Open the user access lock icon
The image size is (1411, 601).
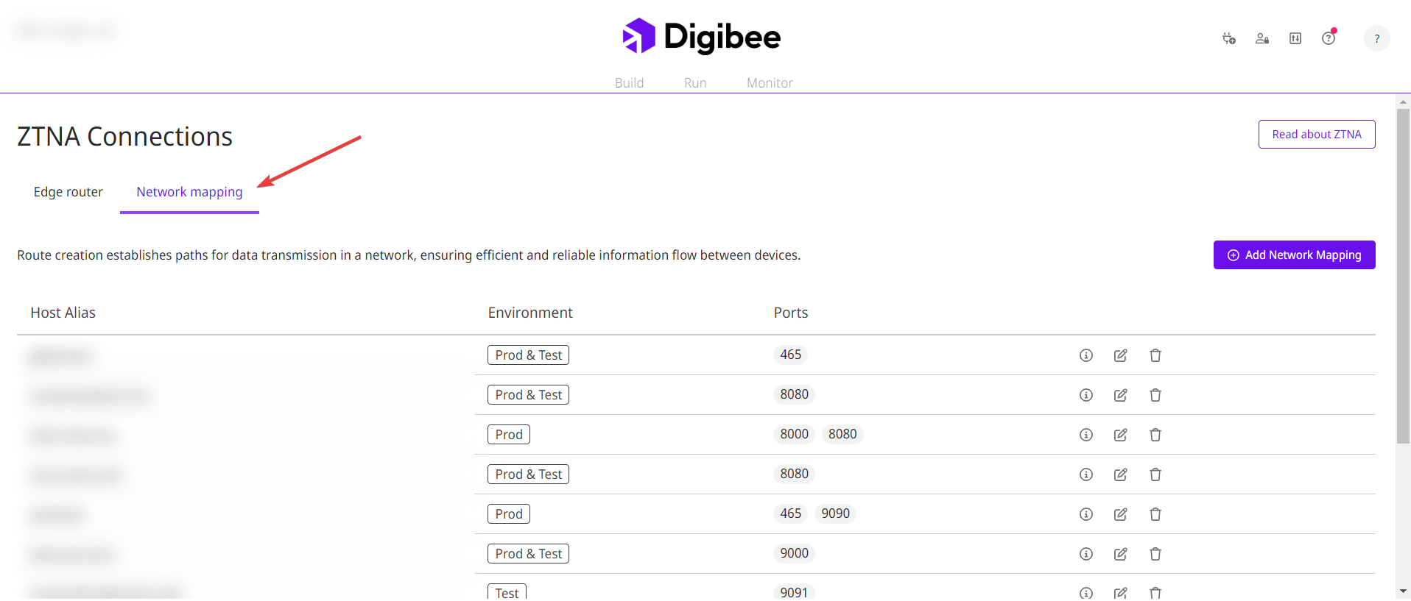point(1262,38)
